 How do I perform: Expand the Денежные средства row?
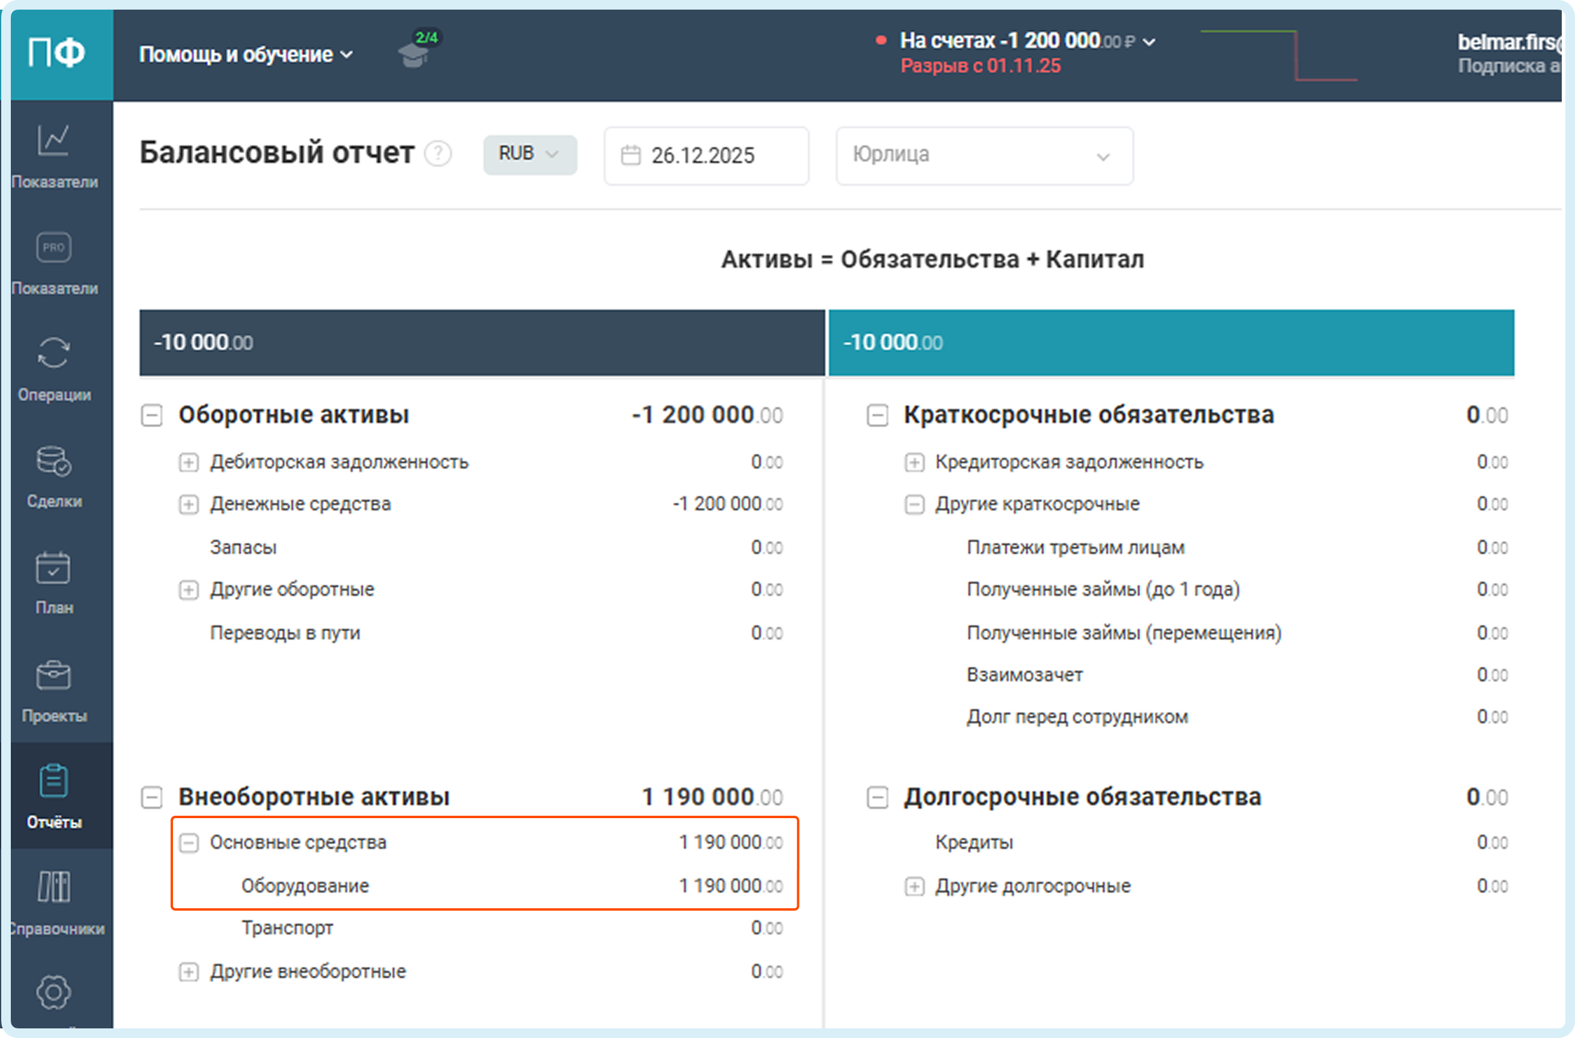pyautogui.click(x=189, y=505)
